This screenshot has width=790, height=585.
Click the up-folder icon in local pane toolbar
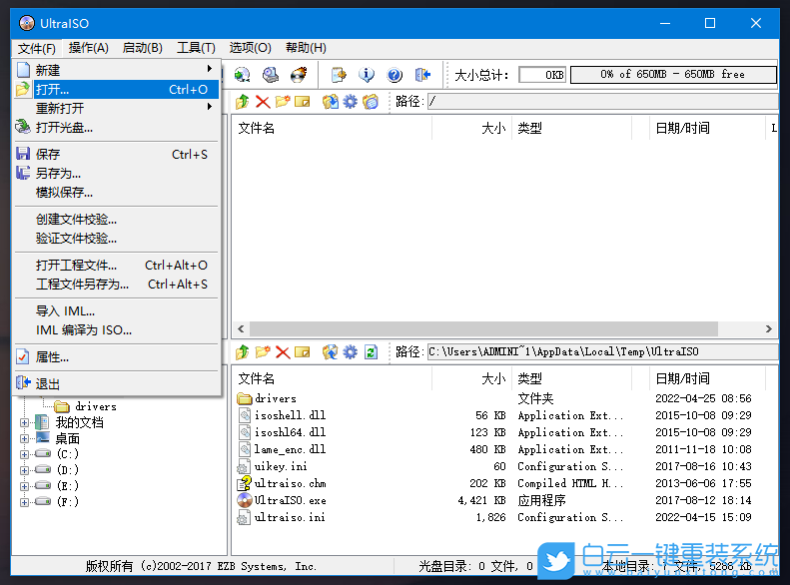(243, 352)
